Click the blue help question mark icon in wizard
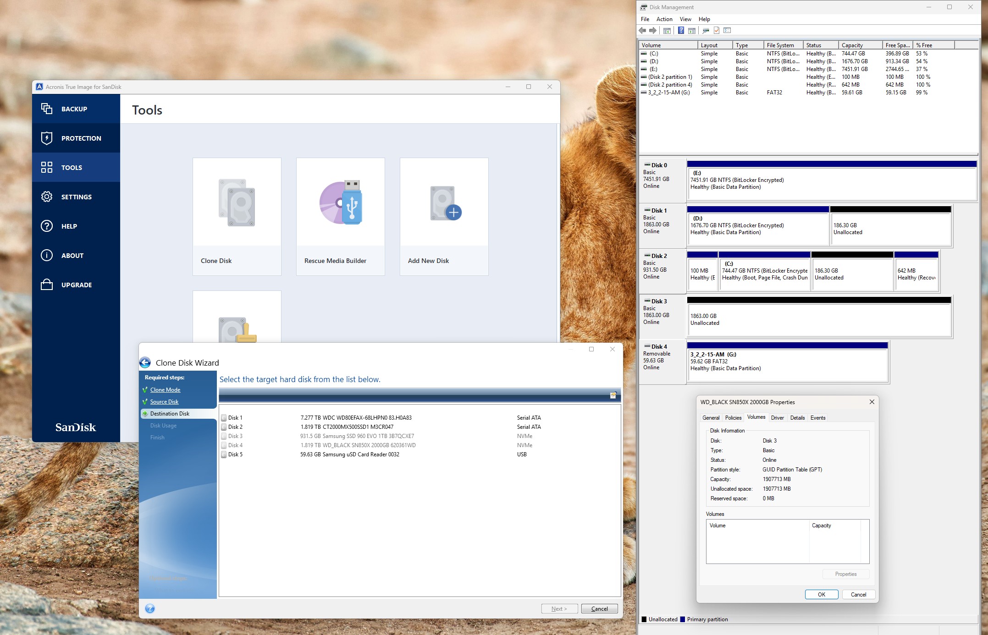Image resolution: width=988 pixels, height=635 pixels. [150, 608]
